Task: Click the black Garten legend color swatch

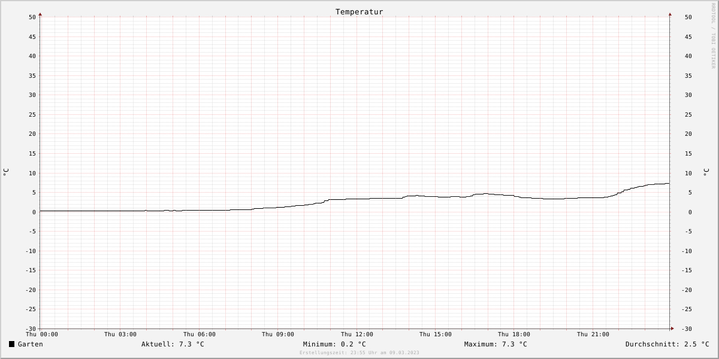Action: (11, 344)
